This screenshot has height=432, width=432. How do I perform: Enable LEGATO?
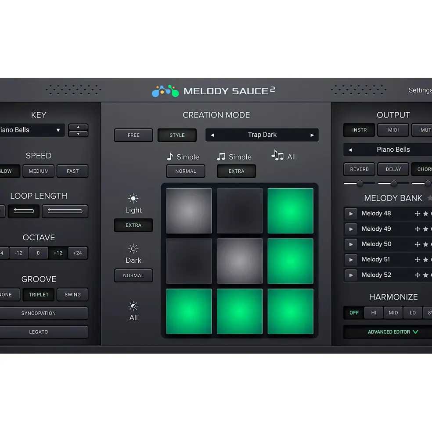click(x=43, y=332)
